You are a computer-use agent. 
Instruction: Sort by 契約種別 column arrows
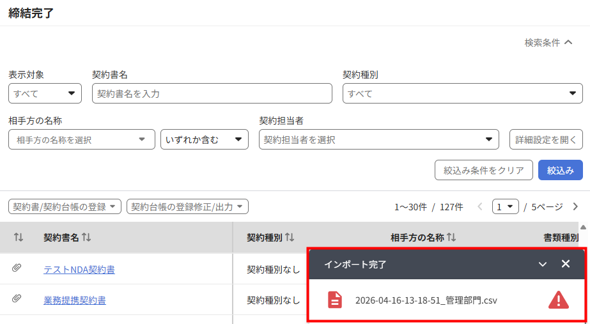pyautogui.click(x=290, y=238)
